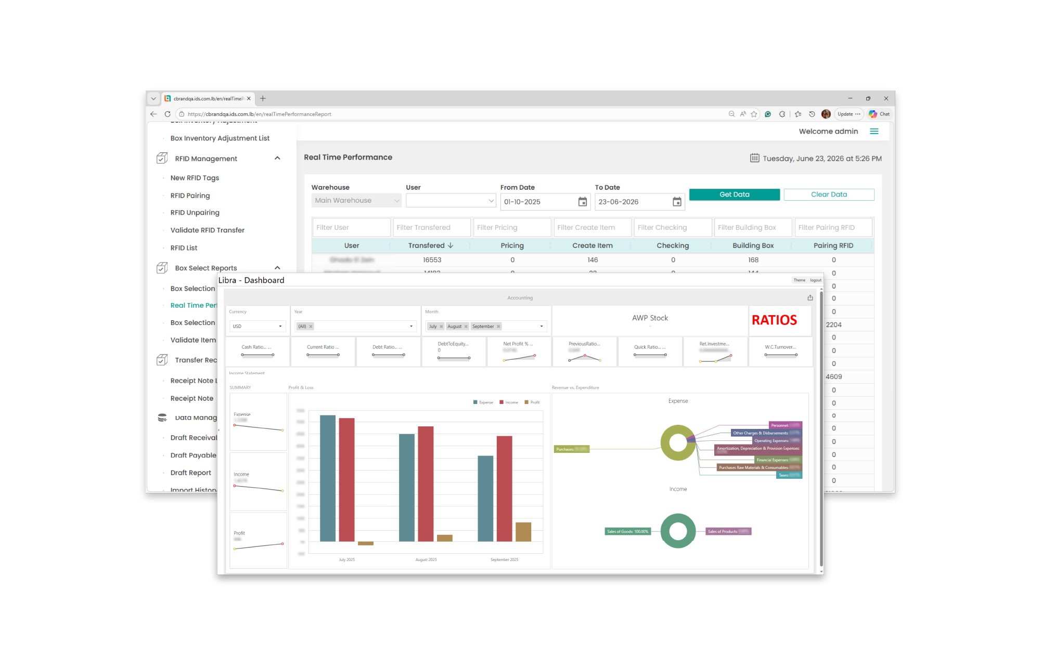Open RFID Pairing menu item

[x=190, y=195]
